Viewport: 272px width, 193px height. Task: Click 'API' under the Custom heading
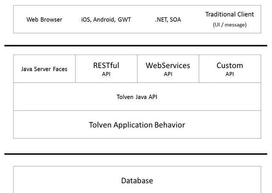[x=230, y=74]
